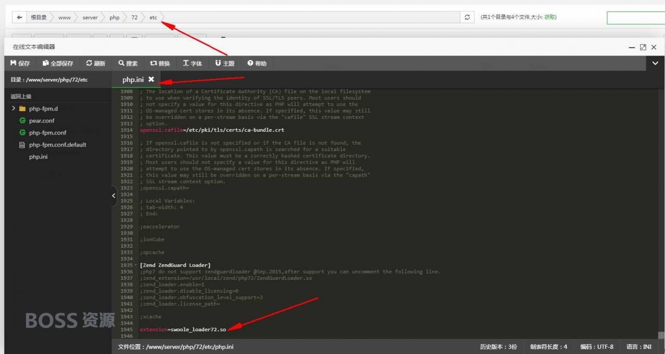Click the 刷新 refresh toolbar button
665x354 pixels.
point(96,63)
